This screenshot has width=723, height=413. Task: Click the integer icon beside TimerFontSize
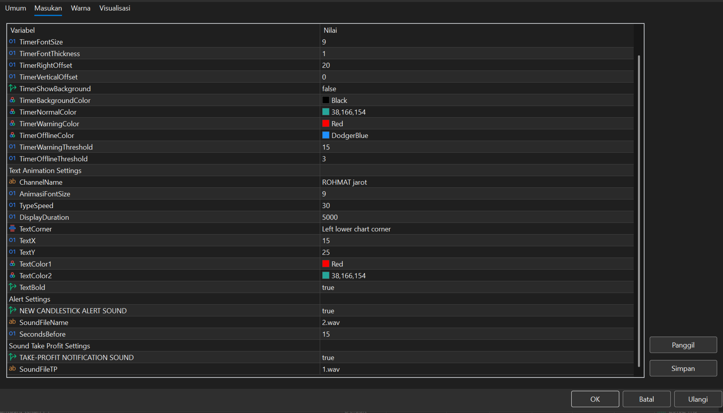[12, 42]
